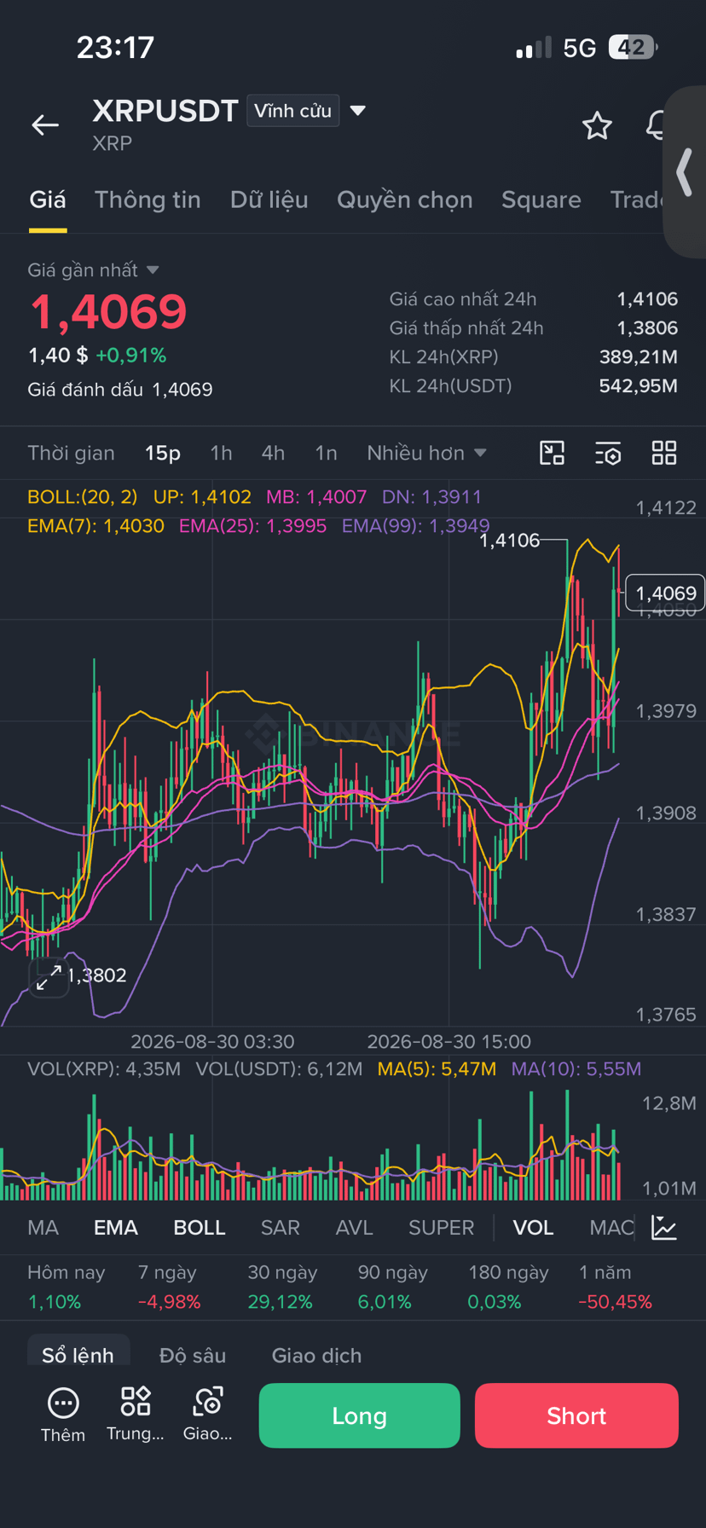706x1528 pixels.
Task: Tap the MA(5): 5,47M volume legend
Action: (x=437, y=1069)
